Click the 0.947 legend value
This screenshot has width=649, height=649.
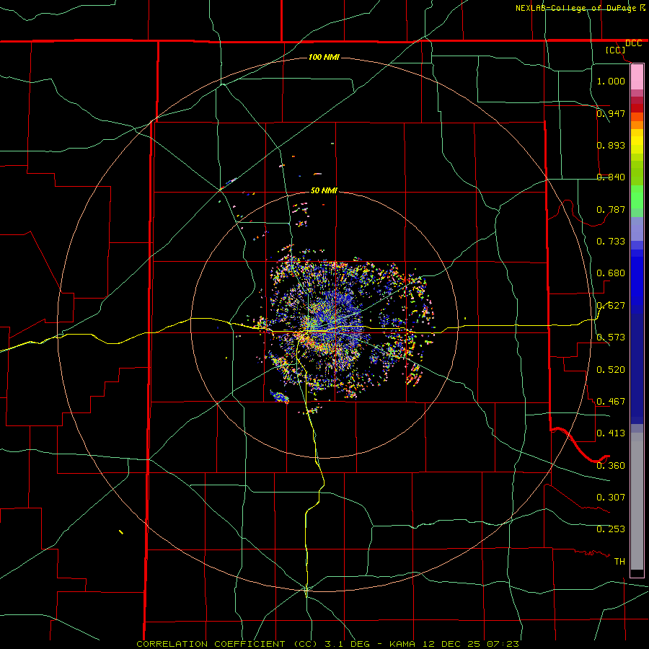611,113
